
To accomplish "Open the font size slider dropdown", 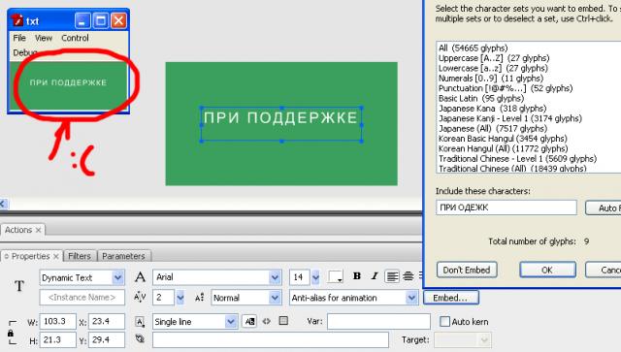I will coord(315,277).
